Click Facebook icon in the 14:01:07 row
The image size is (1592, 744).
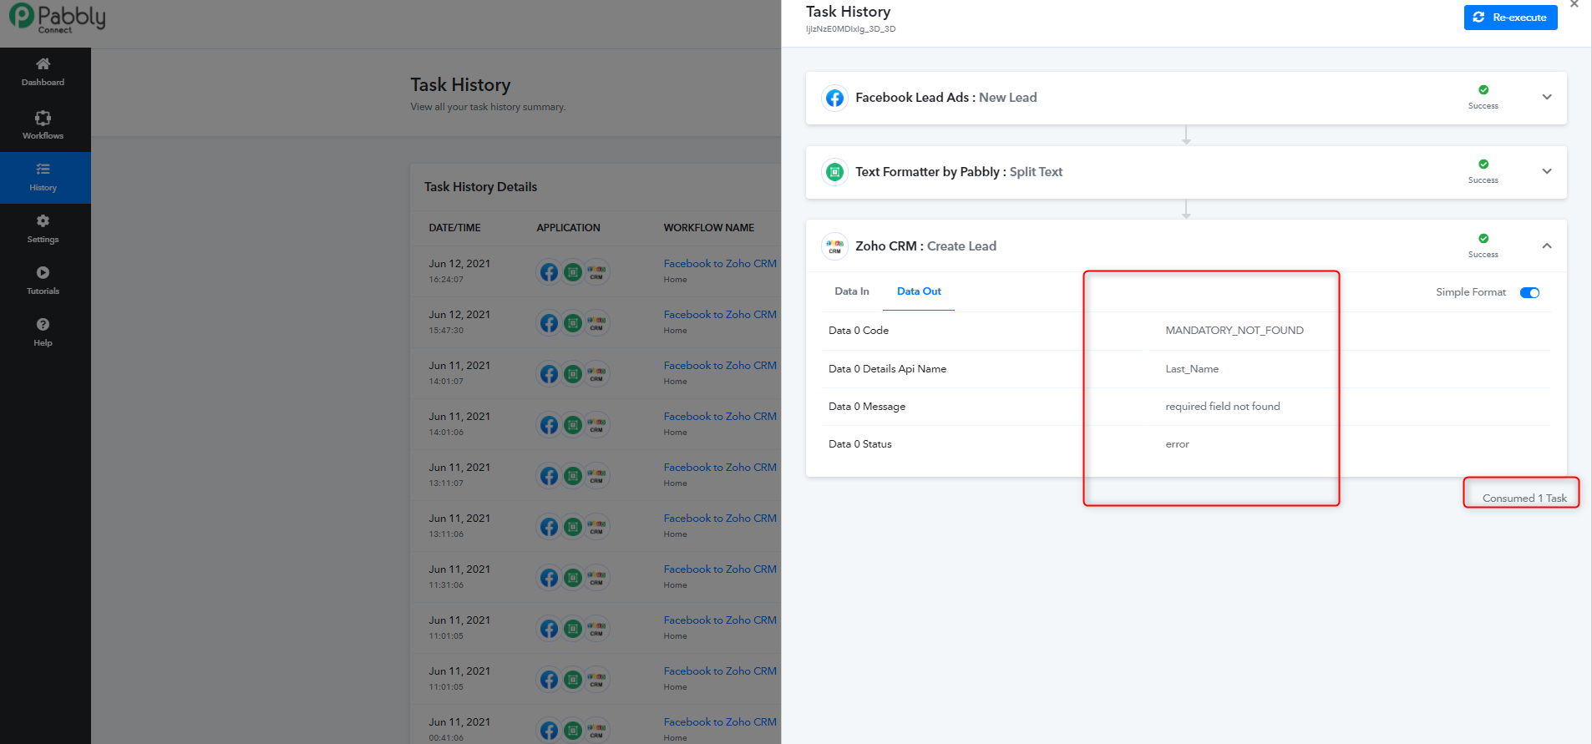pyautogui.click(x=549, y=374)
